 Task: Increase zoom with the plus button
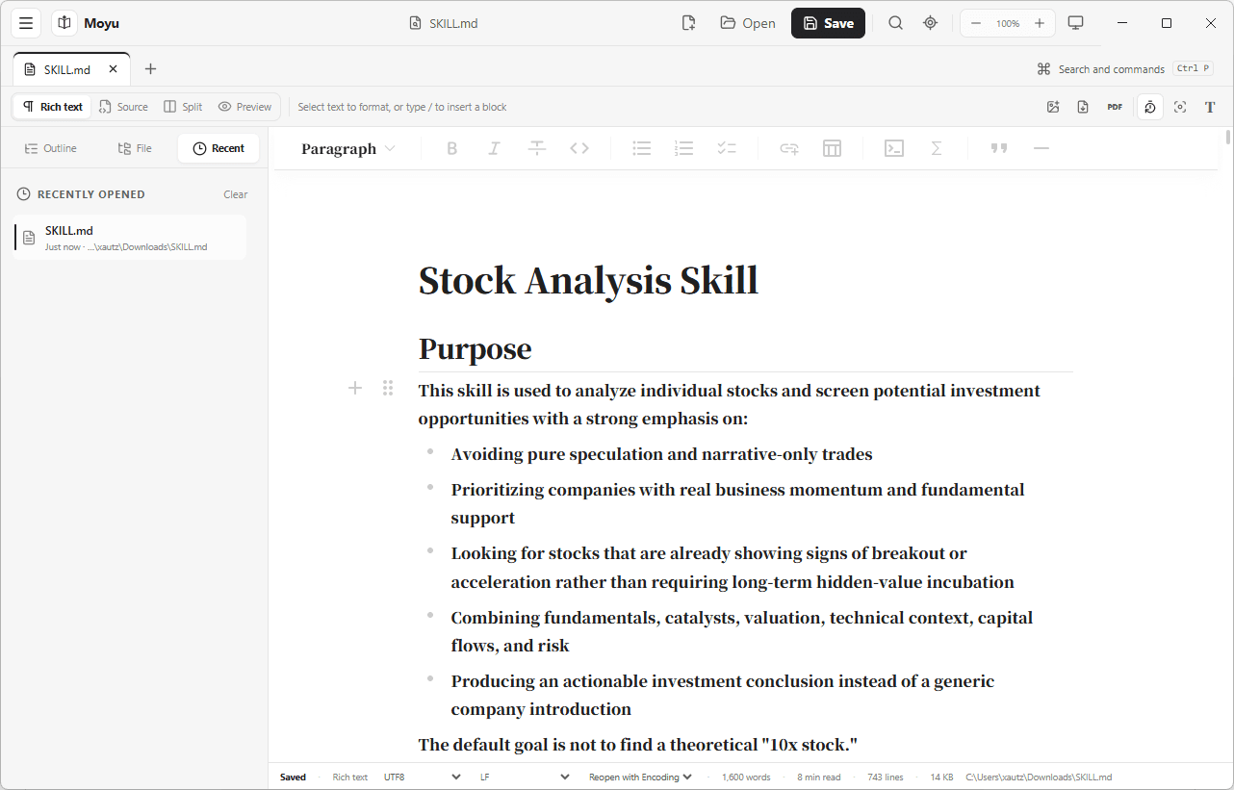1040,23
